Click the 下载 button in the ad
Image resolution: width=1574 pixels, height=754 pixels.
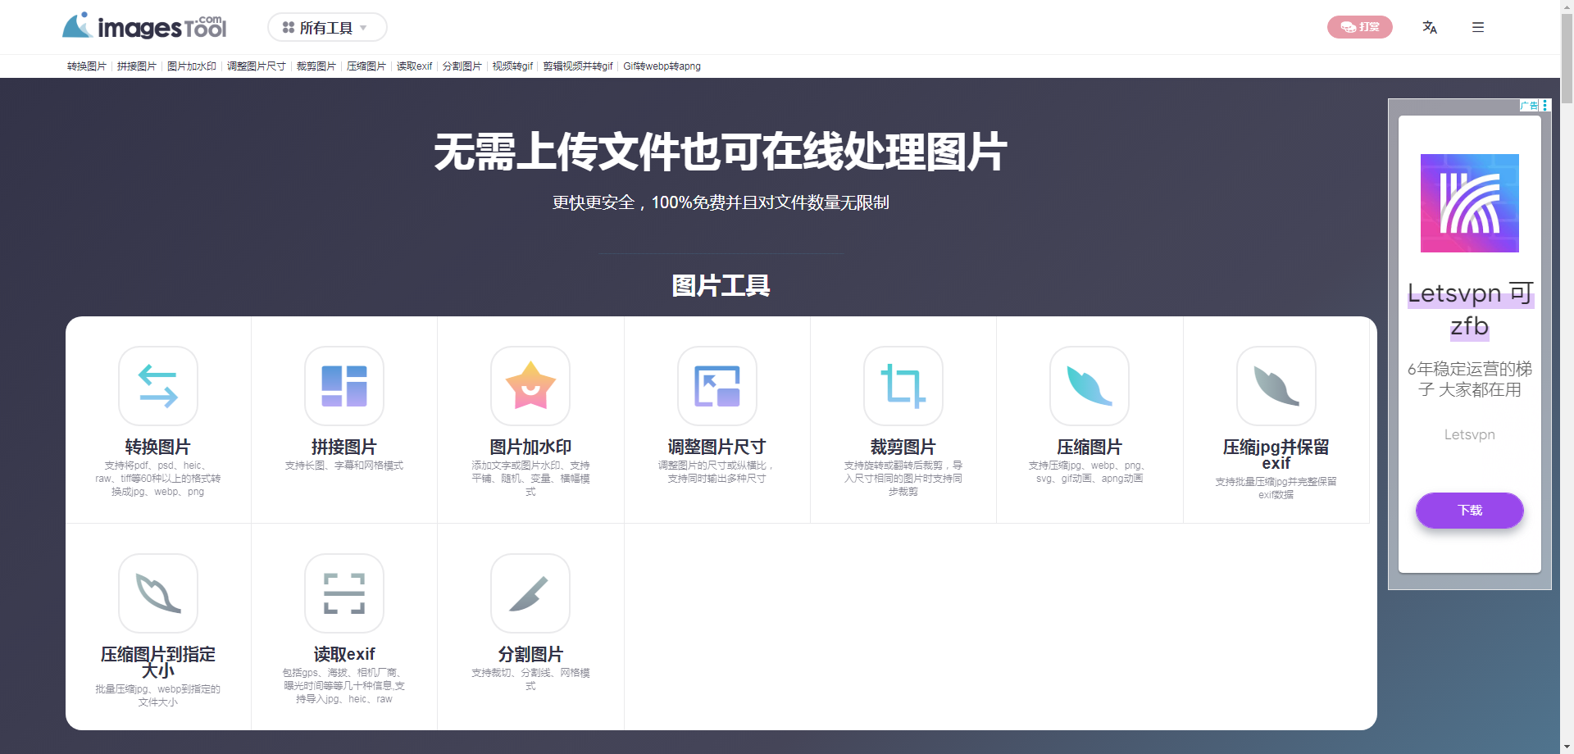tap(1470, 510)
